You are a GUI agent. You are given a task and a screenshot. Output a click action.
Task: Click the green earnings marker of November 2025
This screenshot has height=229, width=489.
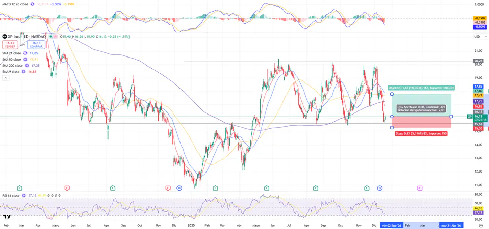tap(367, 188)
